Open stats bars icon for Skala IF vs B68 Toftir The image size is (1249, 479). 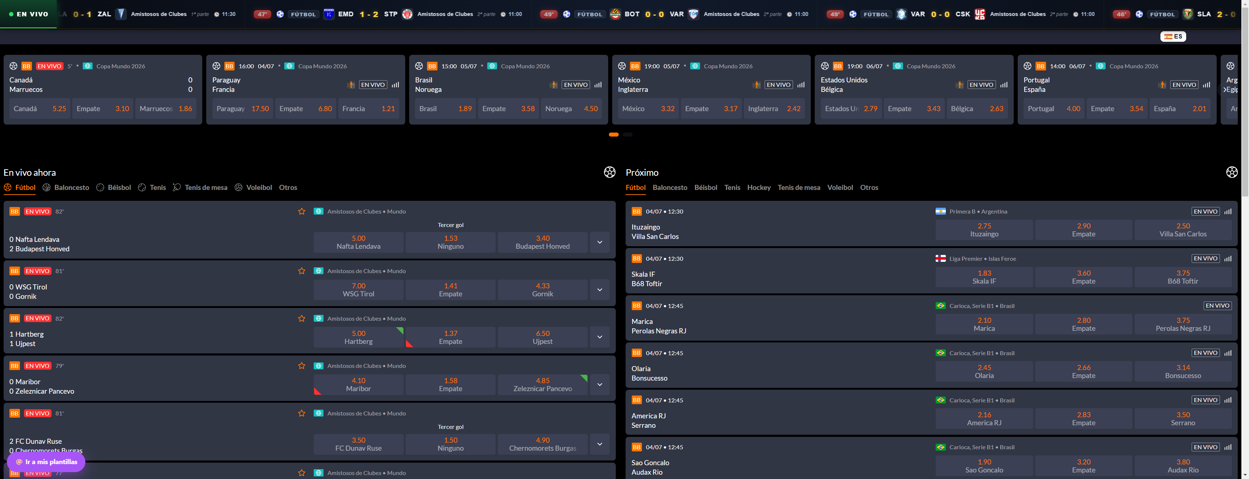click(1228, 259)
